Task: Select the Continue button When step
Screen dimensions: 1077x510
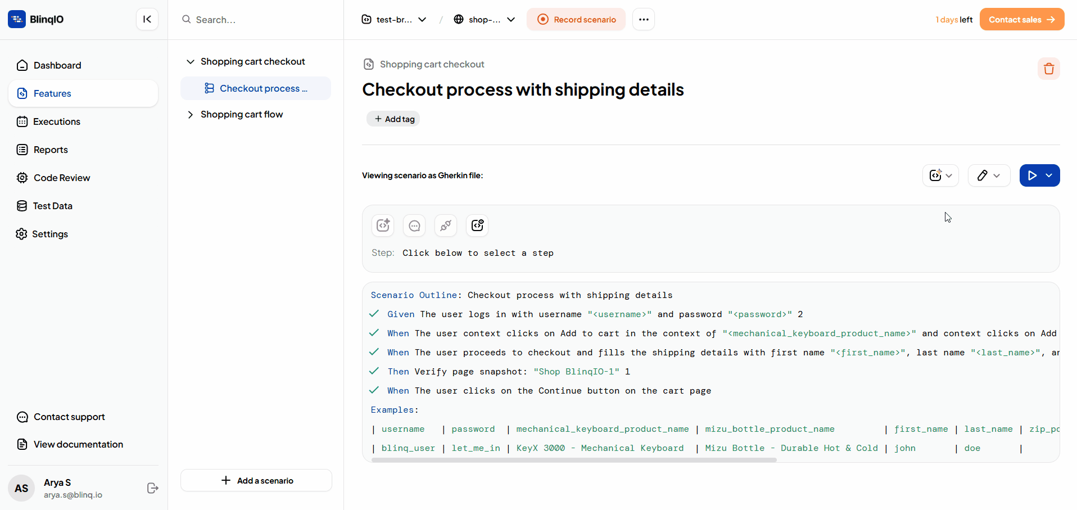Action: (549, 391)
